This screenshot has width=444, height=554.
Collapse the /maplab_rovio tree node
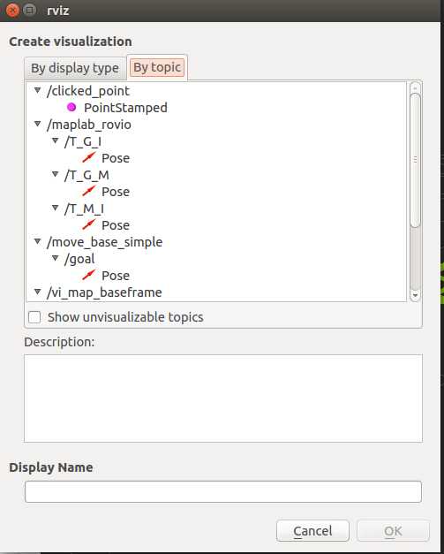pos(37,124)
